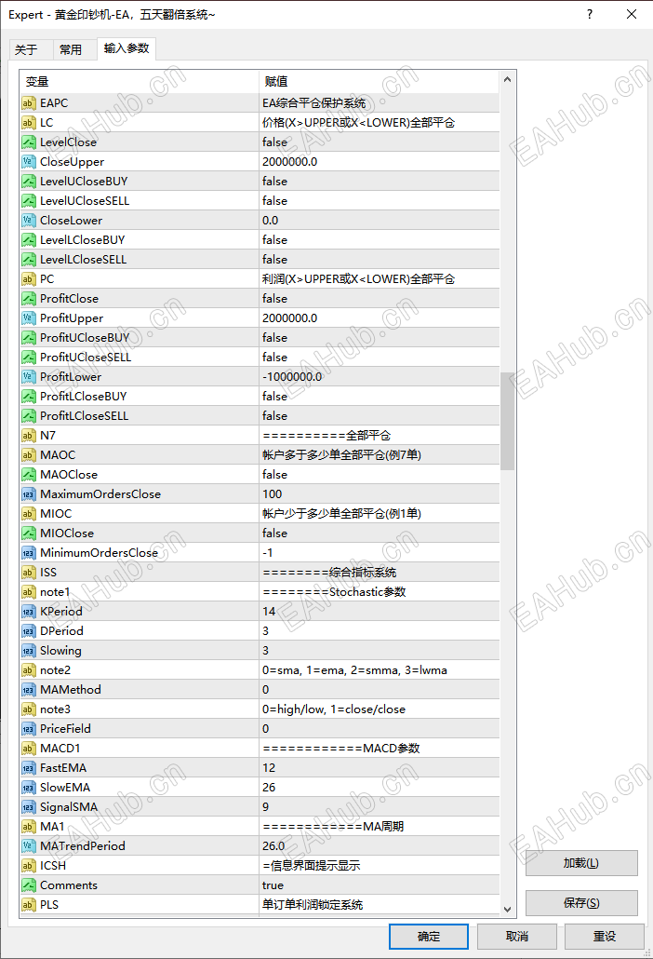Close the Expert dialog window
The width and height of the screenshot is (653, 959).
tap(632, 14)
